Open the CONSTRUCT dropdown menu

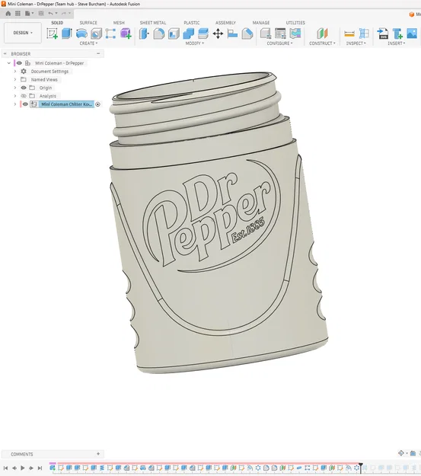point(322,43)
